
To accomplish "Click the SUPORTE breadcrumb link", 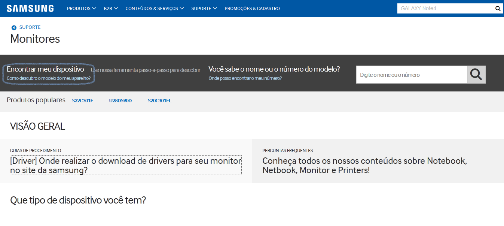I will point(30,27).
